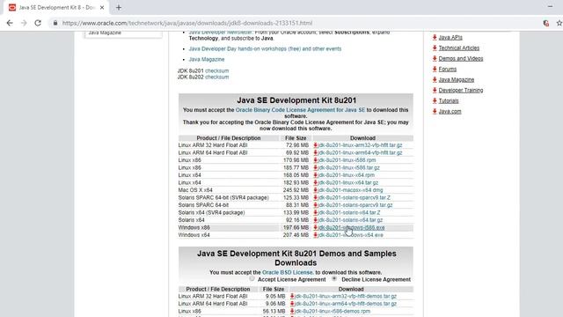The width and height of the screenshot is (563, 317).
Task: Click the download arrow icon next to Tutorials
Action: (x=435, y=100)
